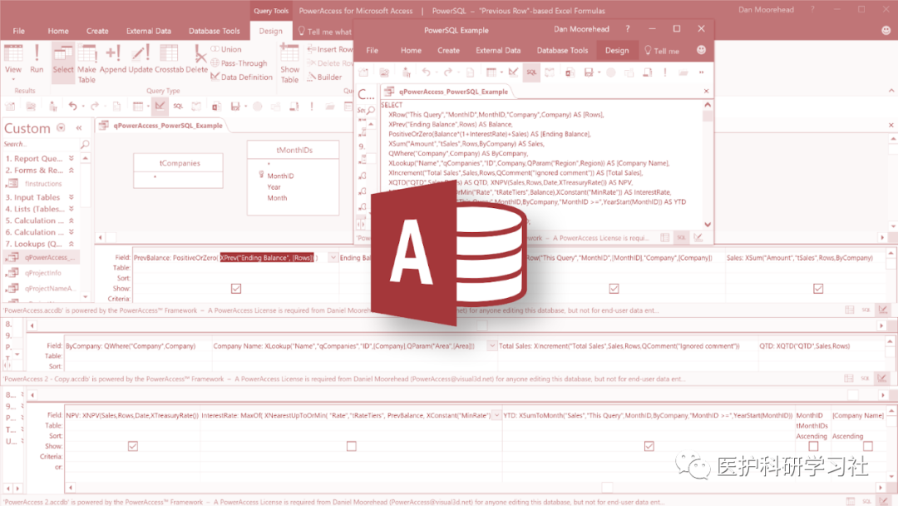Click MonthID field in tMonthIDs table
The height and width of the screenshot is (506, 898).
280,176
